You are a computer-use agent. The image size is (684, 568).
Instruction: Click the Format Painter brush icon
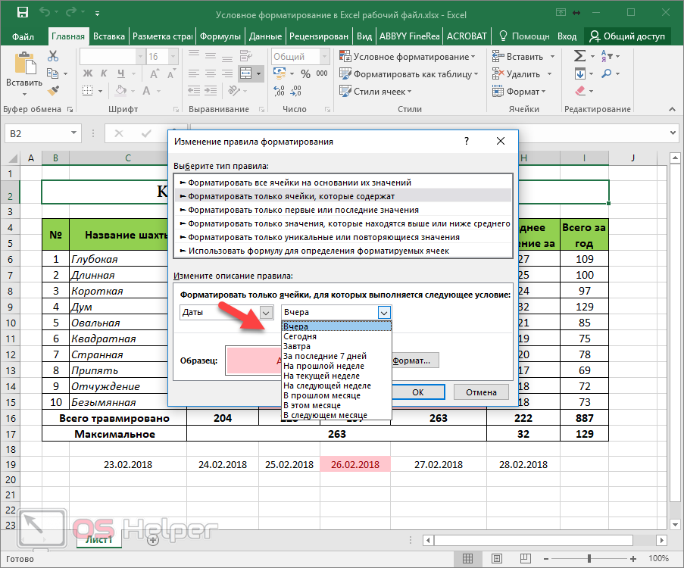coord(53,91)
